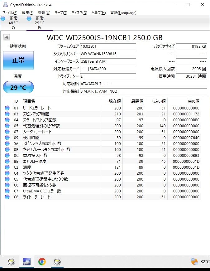The height and width of the screenshot is (271, 210).
Task: Select the スピンアップ時間 attribute name
Action: point(36,114)
